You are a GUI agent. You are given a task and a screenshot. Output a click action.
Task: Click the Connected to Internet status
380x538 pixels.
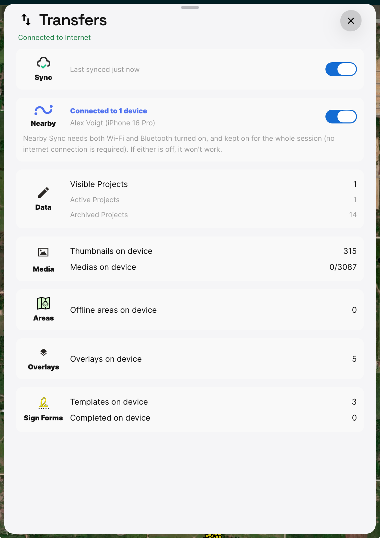pos(54,37)
